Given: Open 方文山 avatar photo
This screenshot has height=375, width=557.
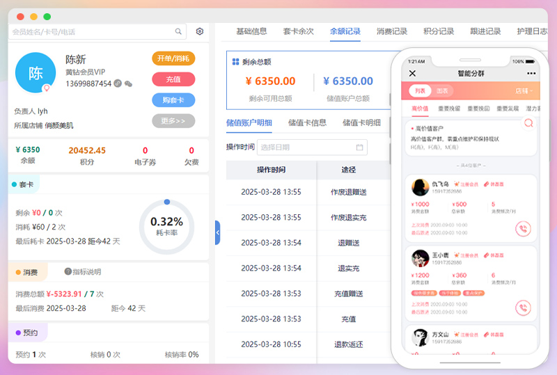Looking at the screenshot, I should coord(421,337).
